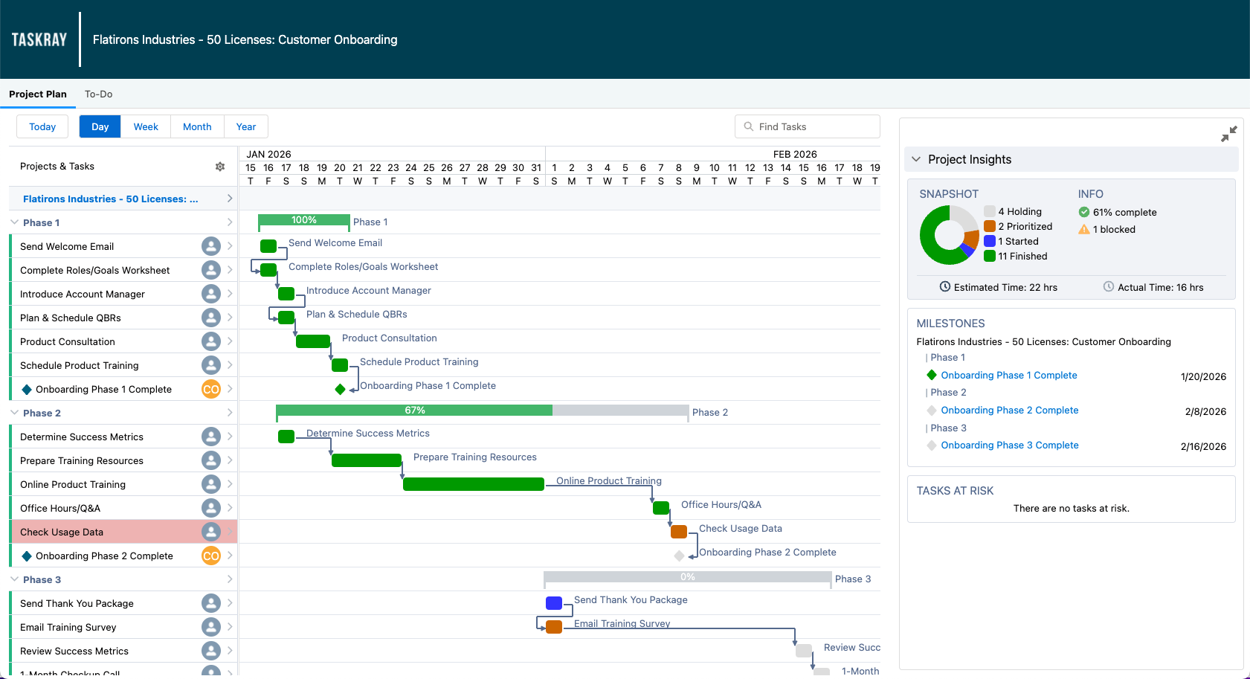The image size is (1250, 679).
Task: Open details chevron for Send Welcome Email row
Action: (230, 246)
